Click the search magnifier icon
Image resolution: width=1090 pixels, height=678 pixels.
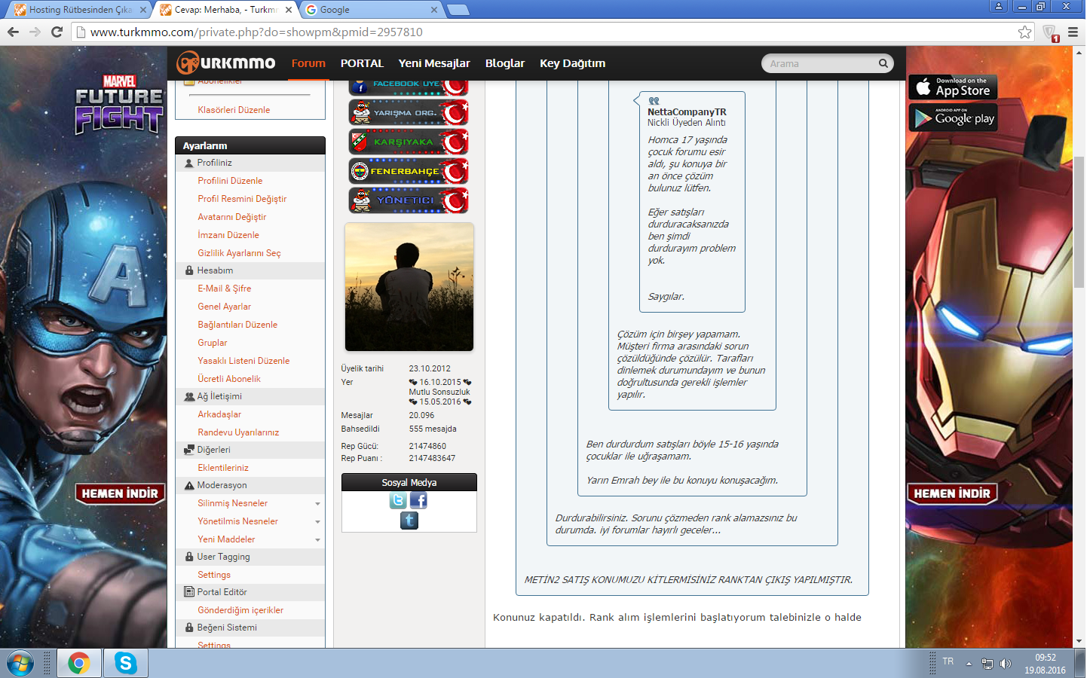[x=883, y=63]
